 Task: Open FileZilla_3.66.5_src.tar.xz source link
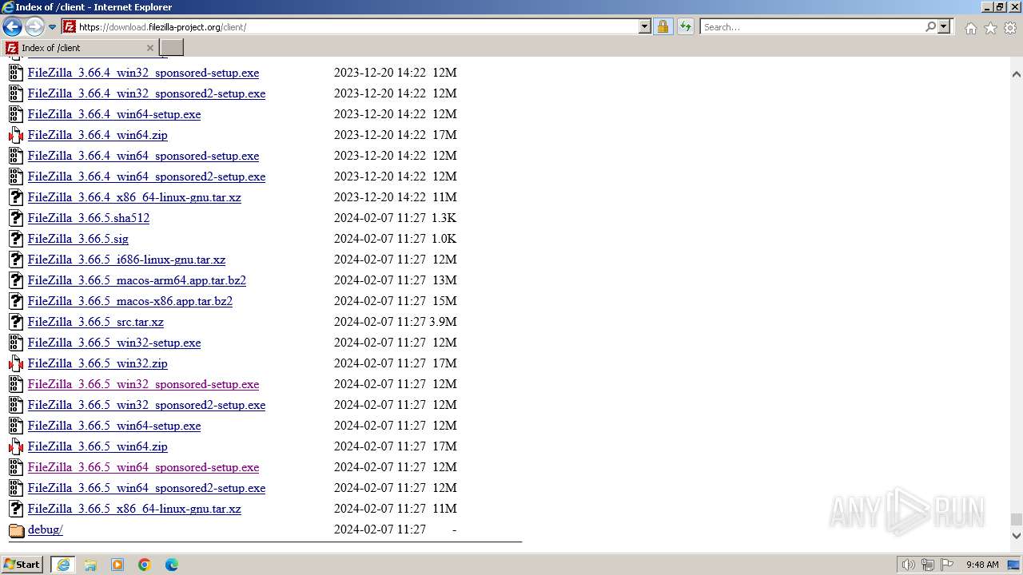[96, 322]
